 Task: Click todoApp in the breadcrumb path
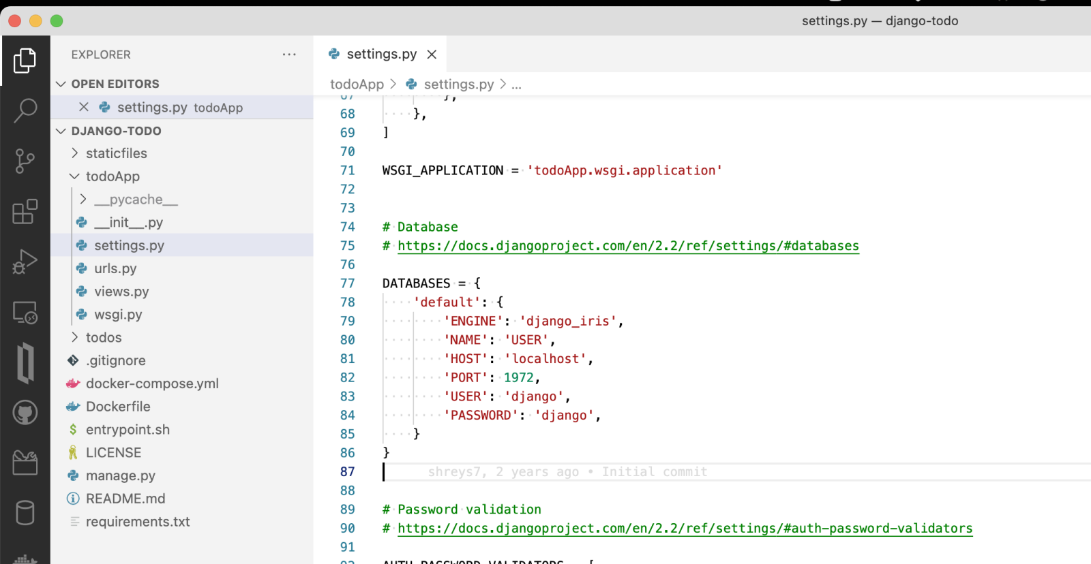357,84
